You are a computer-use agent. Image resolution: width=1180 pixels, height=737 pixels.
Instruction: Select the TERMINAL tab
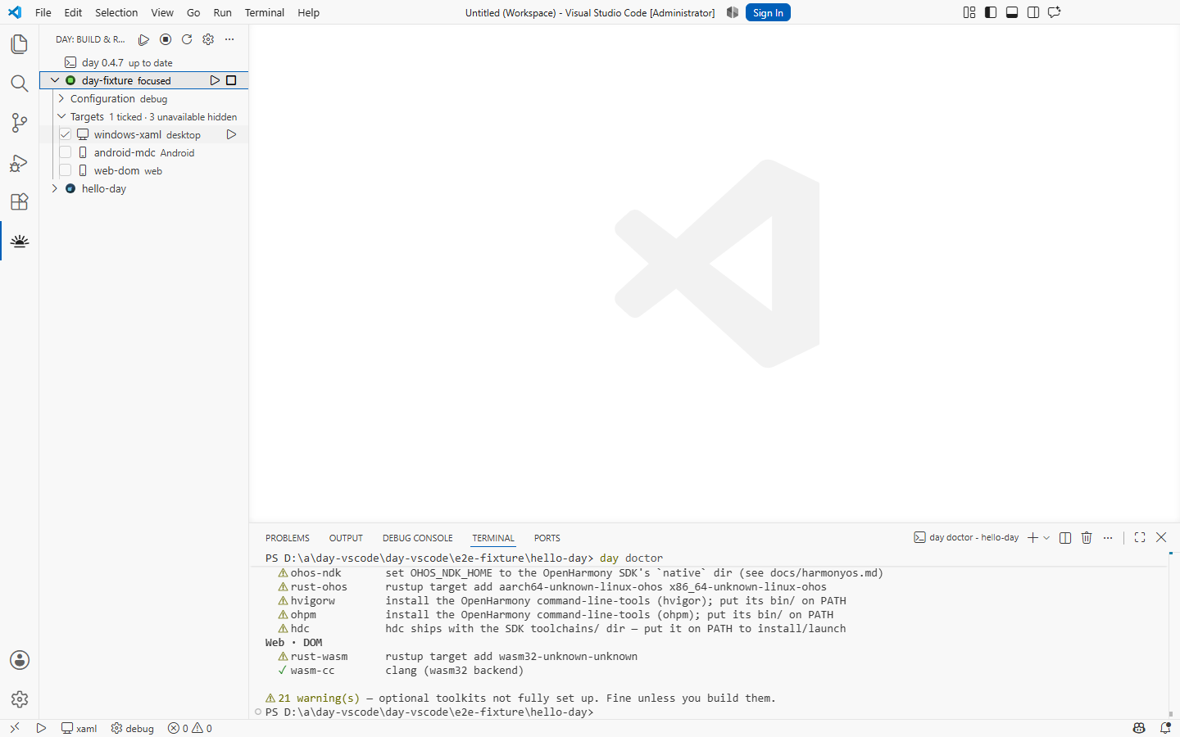coord(493,538)
